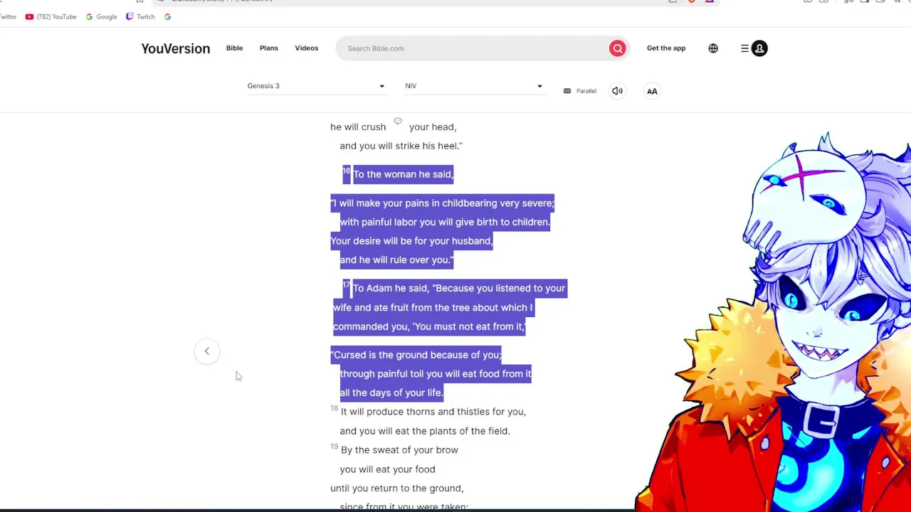Viewport: 911px width, 512px height.
Task: Open the verse note bubble icon
Action: [x=398, y=122]
